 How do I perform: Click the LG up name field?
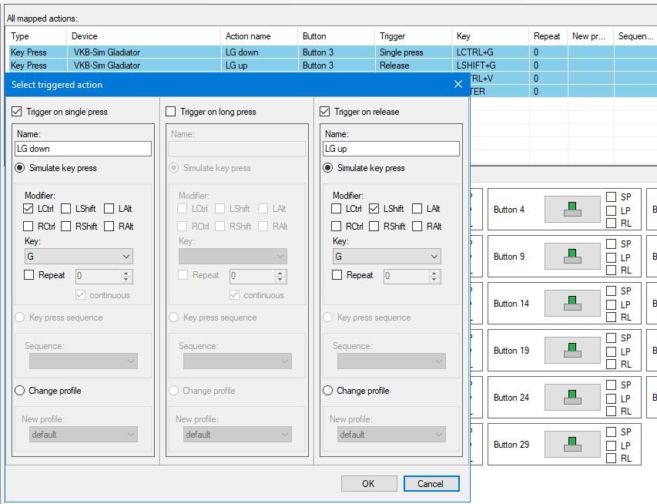[391, 149]
